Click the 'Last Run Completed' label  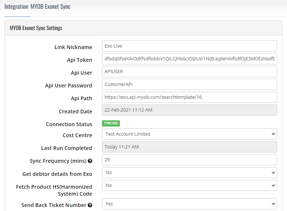coord(67,148)
